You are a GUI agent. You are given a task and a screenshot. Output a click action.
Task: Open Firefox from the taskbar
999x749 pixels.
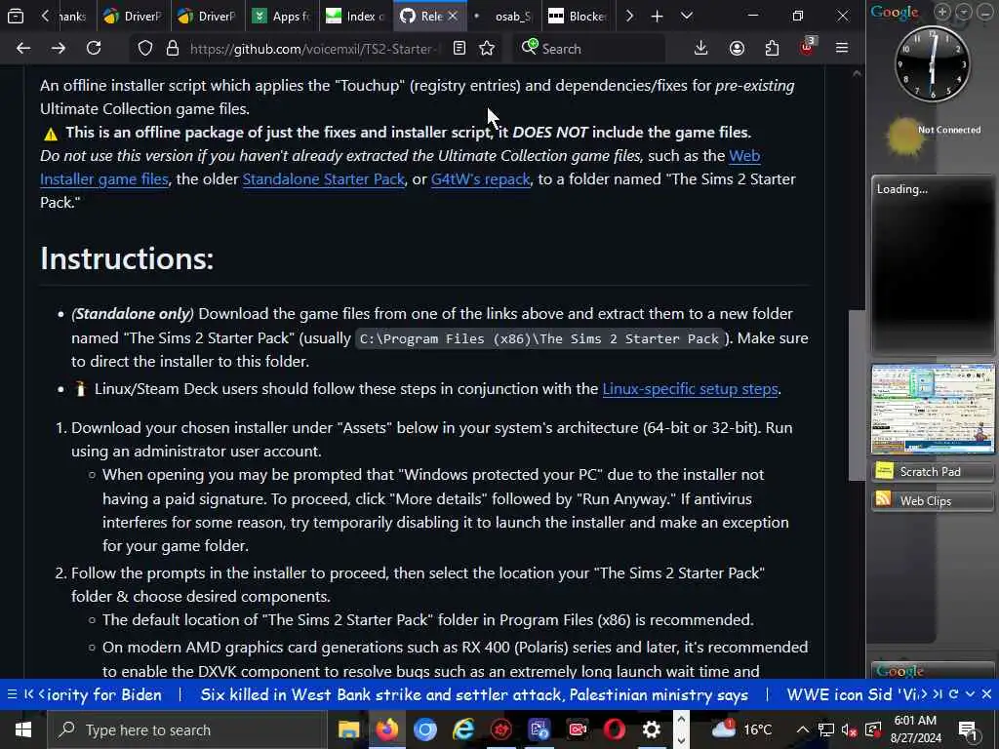[x=386, y=729]
